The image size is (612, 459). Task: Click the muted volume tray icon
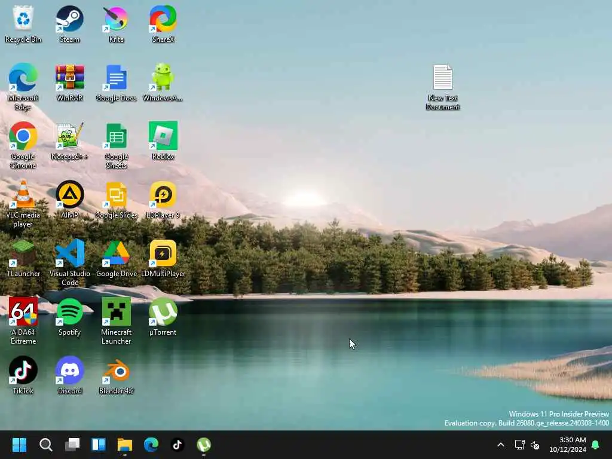[535, 445]
